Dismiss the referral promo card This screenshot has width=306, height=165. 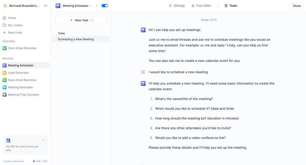43,140
